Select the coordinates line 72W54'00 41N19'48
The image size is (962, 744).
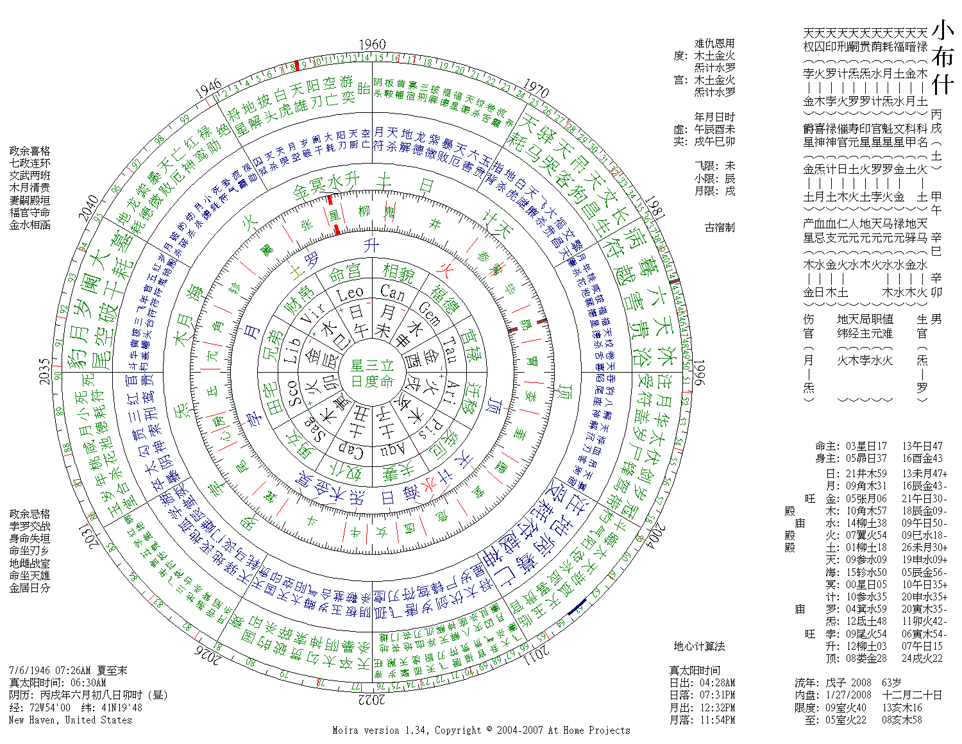(x=76, y=707)
